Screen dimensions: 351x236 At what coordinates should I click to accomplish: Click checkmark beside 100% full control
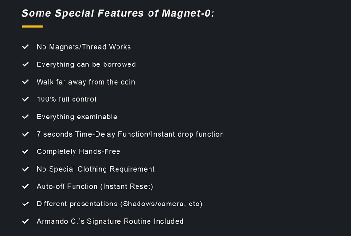click(x=25, y=99)
